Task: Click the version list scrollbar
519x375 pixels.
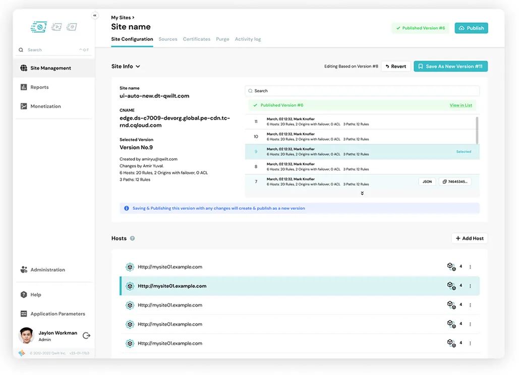Action: (x=477, y=130)
